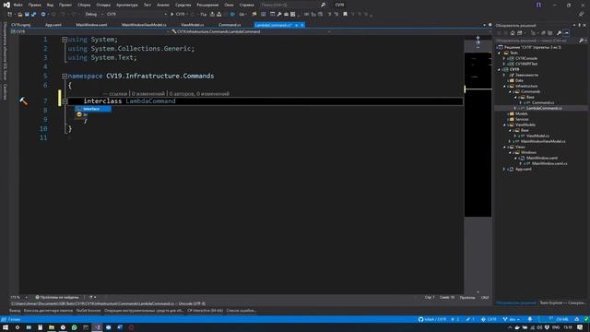Screen dimensions: 590x332
Task: Open the C# Interactive tab
Action: [x=205, y=311]
